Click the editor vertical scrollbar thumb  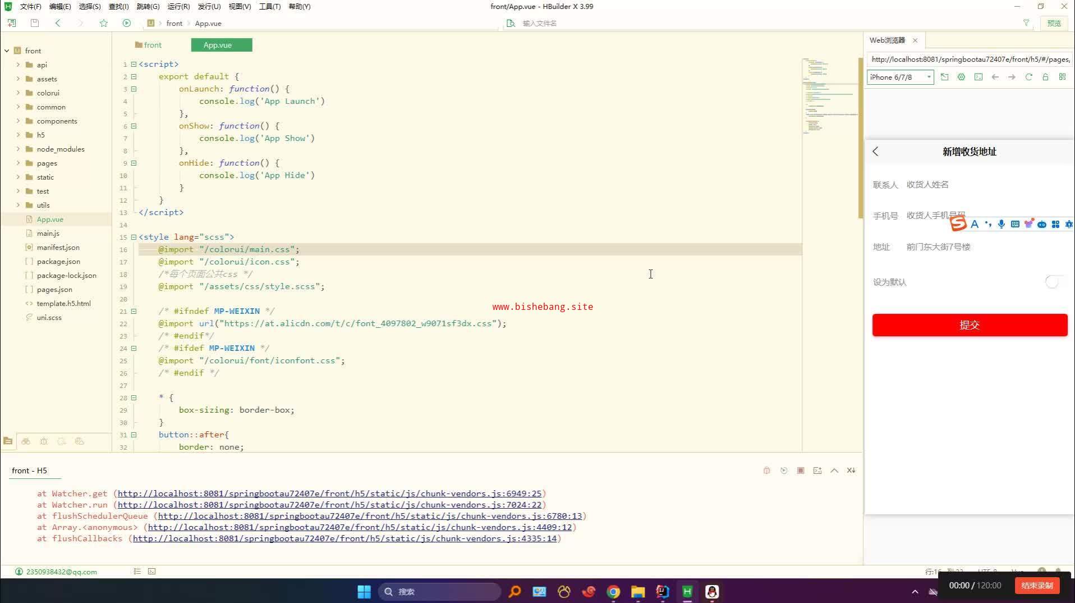pos(860,138)
